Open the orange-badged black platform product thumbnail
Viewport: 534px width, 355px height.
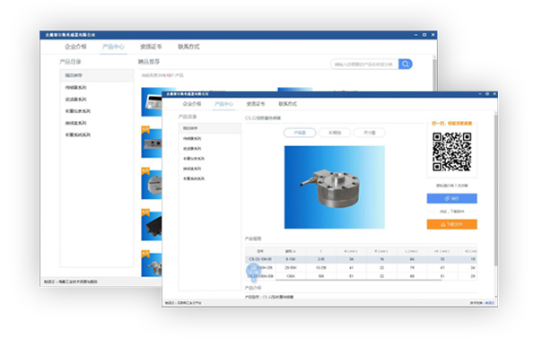pos(152,225)
